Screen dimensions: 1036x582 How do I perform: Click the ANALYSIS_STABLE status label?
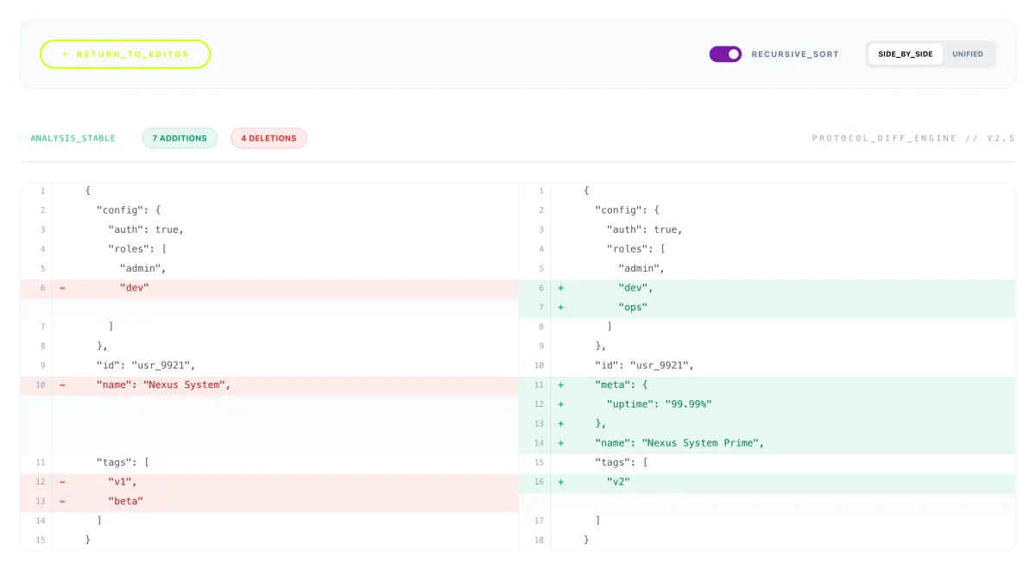coord(73,138)
